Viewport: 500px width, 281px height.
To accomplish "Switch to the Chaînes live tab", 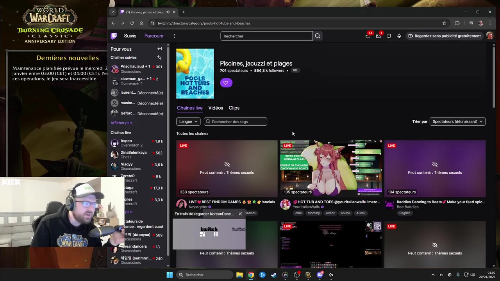I will click(189, 108).
